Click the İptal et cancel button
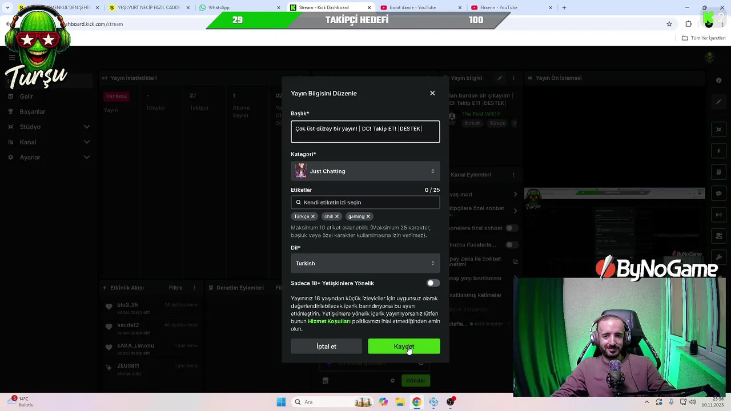 [x=326, y=346]
